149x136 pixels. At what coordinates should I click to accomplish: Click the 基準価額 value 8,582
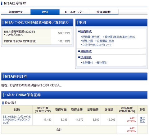click(x=96, y=120)
